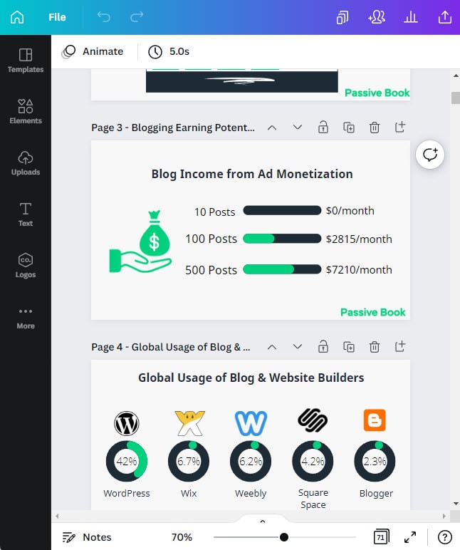The height and width of the screenshot is (550, 460).
Task: Select the Wix logo
Action: (189, 423)
